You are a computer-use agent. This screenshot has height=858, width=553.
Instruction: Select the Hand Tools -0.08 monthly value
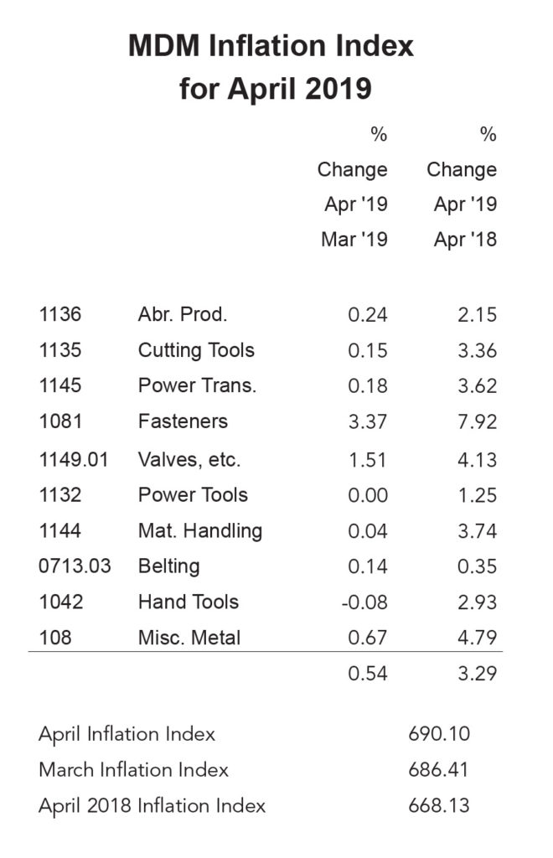click(x=364, y=602)
